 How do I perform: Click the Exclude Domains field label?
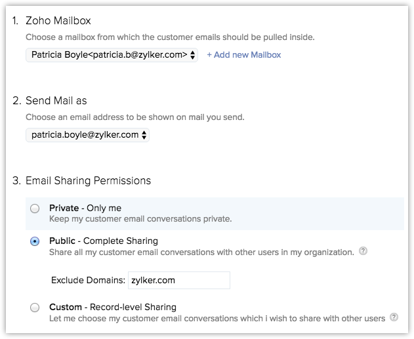pyautogui.click(x=87, y=280)
